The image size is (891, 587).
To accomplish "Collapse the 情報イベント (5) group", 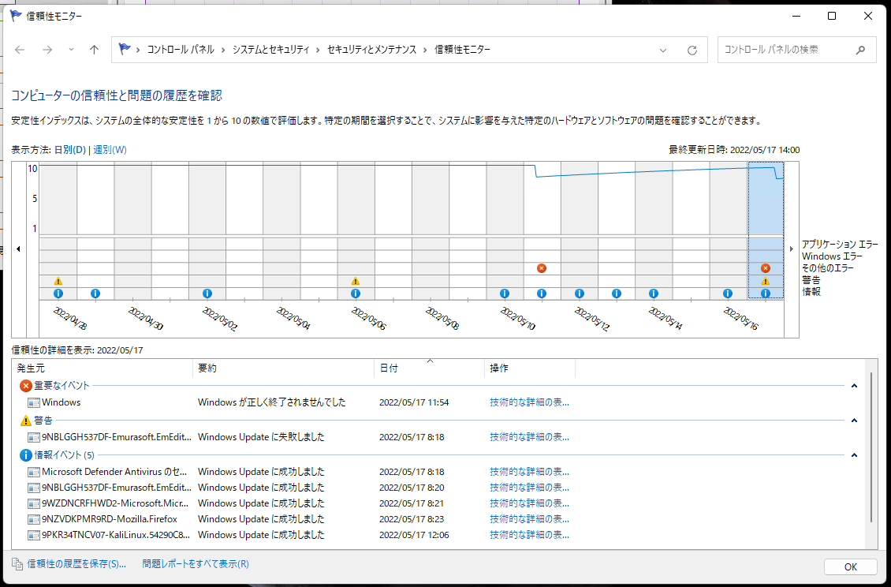I will coord(854,455).
